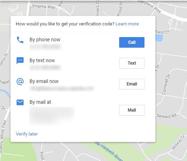Click the Virginia Way street label
The width and height of the screenshot is (187, 161).
[x=44, y=6]
